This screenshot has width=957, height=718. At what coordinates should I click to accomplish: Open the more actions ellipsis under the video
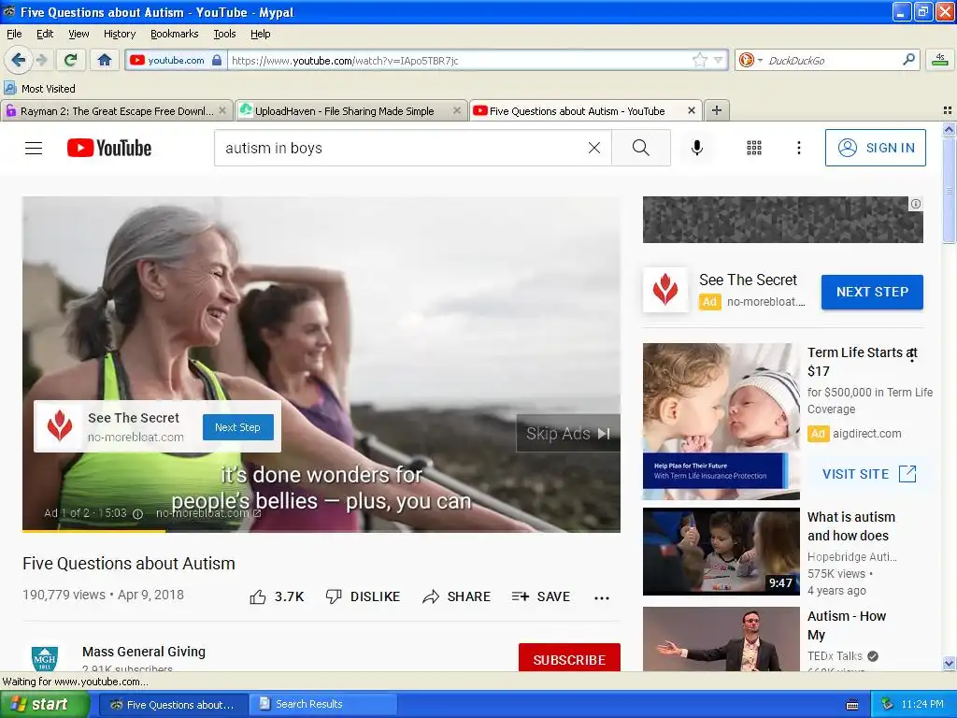pos(602,597)
